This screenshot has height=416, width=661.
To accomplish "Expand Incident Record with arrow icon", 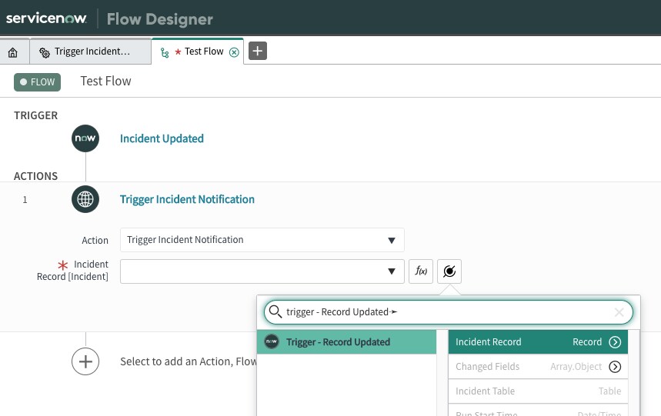I will pyautogui.click(x=615, y=342).
